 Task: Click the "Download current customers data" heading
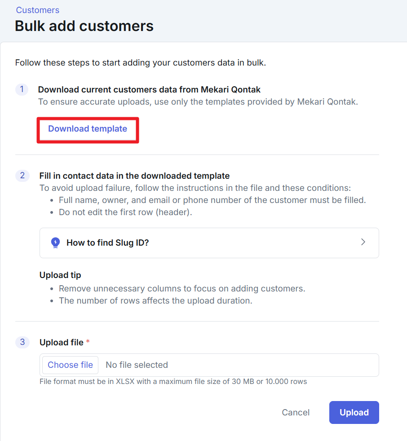pos(149,89)
